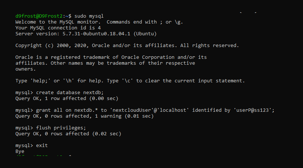The image size is (303, 168).
Task: Click the Oracle copyright notice line
Action: [x=127, y=46]
